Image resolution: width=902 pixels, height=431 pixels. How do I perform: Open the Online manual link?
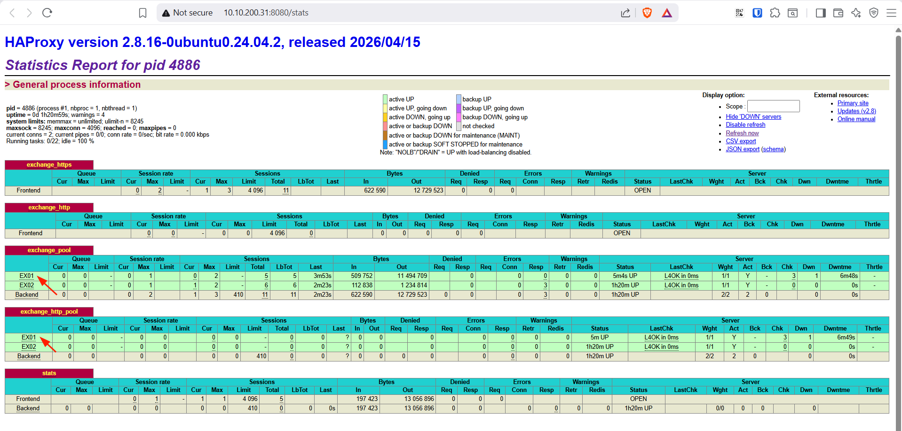tap(856, 119)
